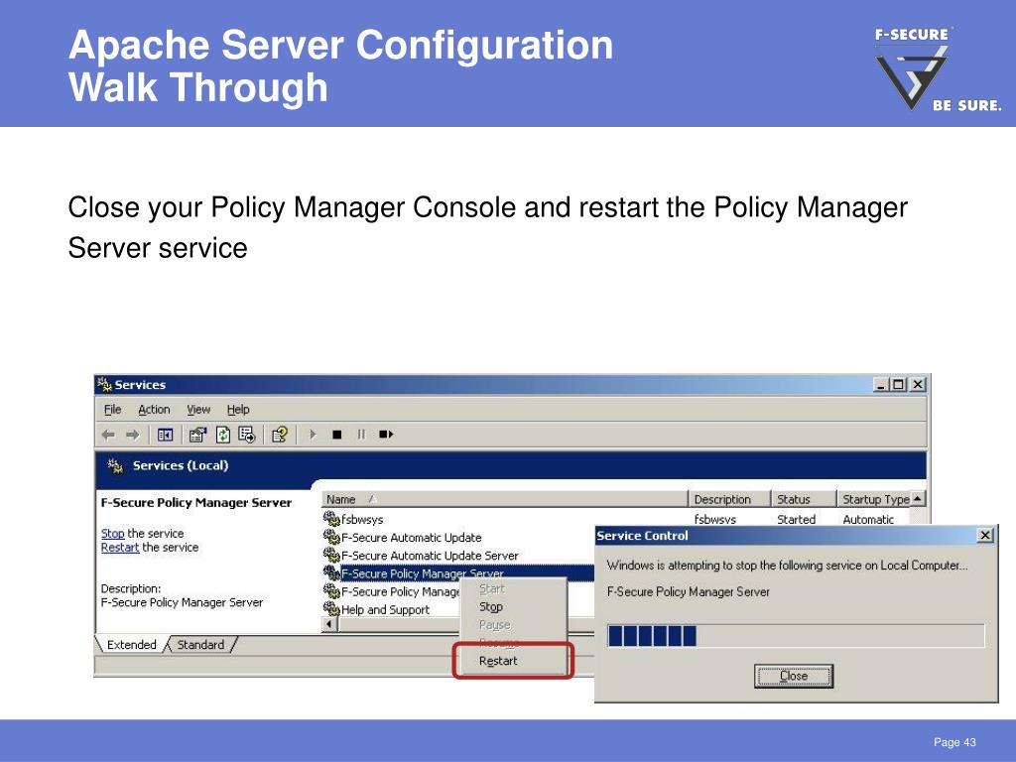Click the list's vertical scroll up arrow
This screenshot has height=762, width=1016.
click(x=918, y=499)
